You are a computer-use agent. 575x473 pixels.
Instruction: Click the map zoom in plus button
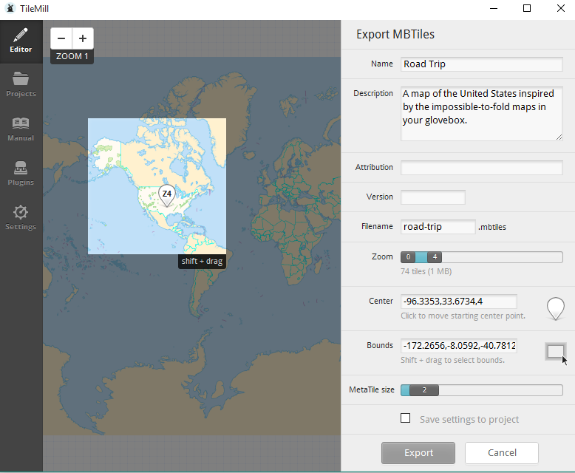tap(82, 38)
